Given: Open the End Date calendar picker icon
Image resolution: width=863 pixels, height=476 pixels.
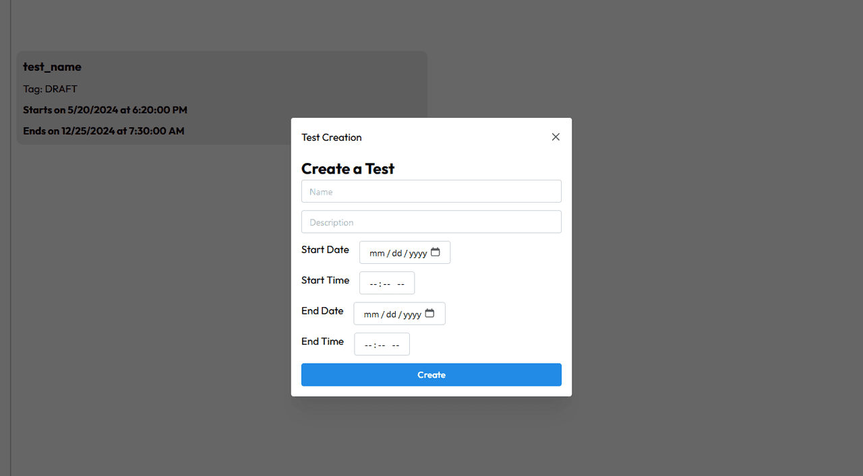Looking at the screenshot, I should click(x=430, y=314).
